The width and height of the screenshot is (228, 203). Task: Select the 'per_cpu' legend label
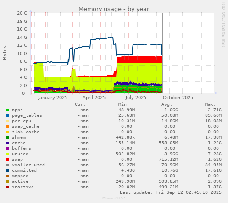pos(22,121)
